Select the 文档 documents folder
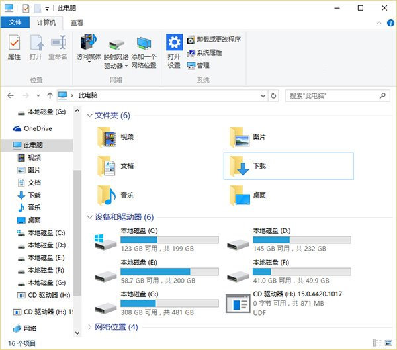Image resolution: width=397 pixels, height=350 pixels. 116,166
